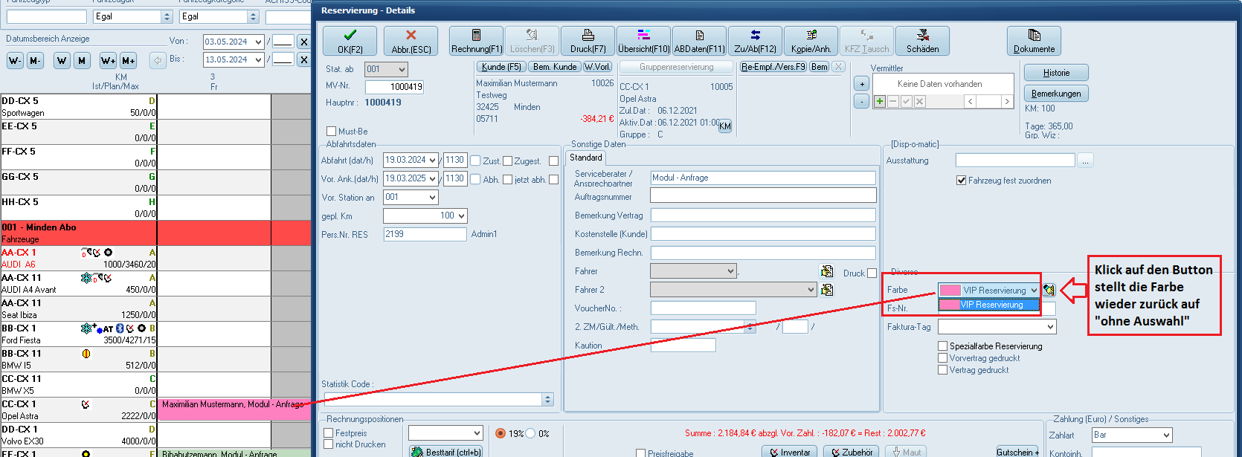The width and height of the screenshot is (1242, 457).
Task: Reset Farbe color with icon button
Action: point(1049,290)
